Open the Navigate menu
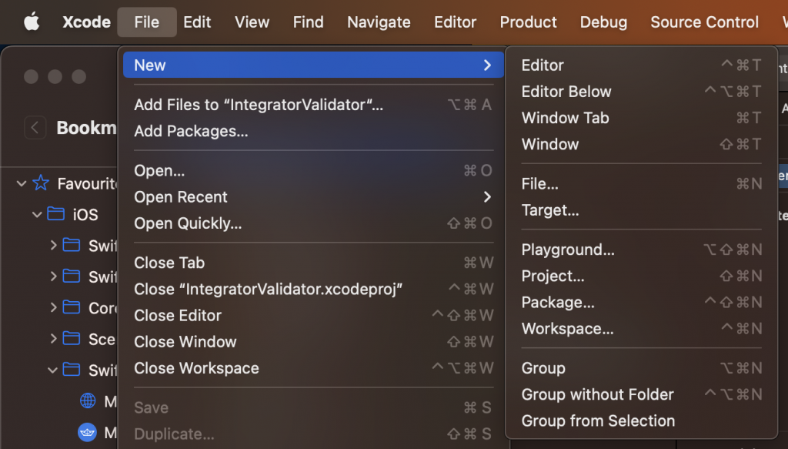The width and height of the screenshot is (788, 449). (x=379, y=22)
